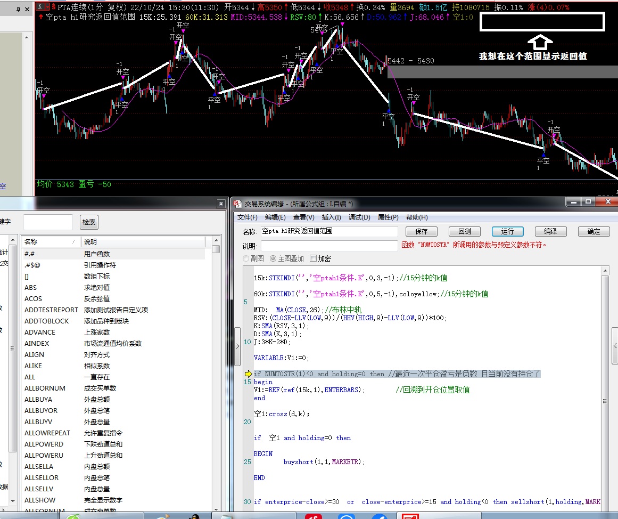Click the 说明 column header
618x519 pixels.
click(x=143, y=241)
